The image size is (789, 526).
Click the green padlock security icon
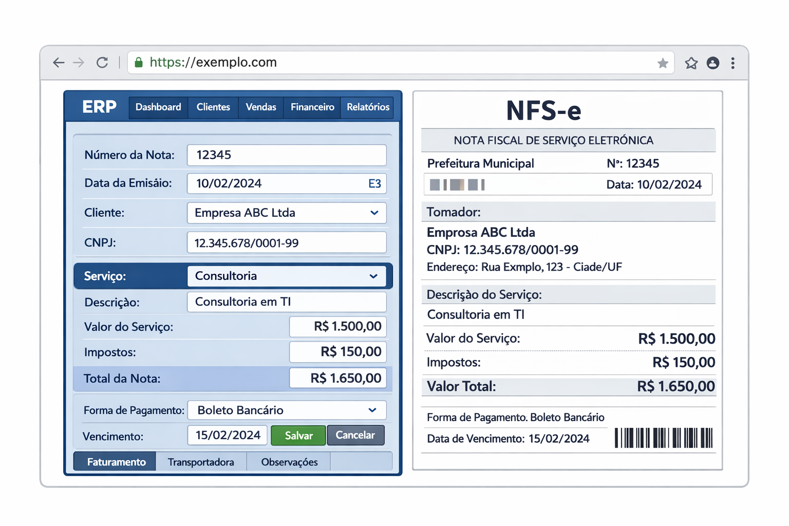[x=138, y=63]
